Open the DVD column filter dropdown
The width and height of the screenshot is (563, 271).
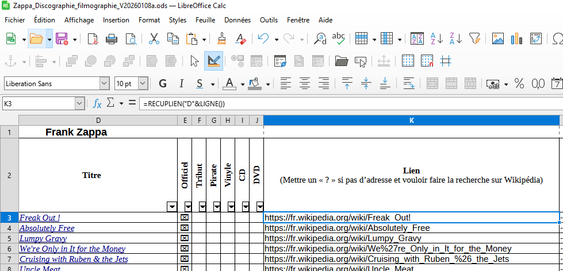[260, 207]
